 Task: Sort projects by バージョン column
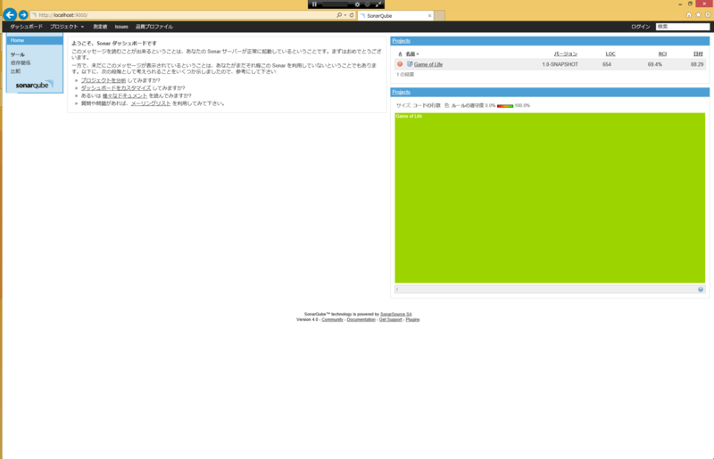tap(566, 54)
